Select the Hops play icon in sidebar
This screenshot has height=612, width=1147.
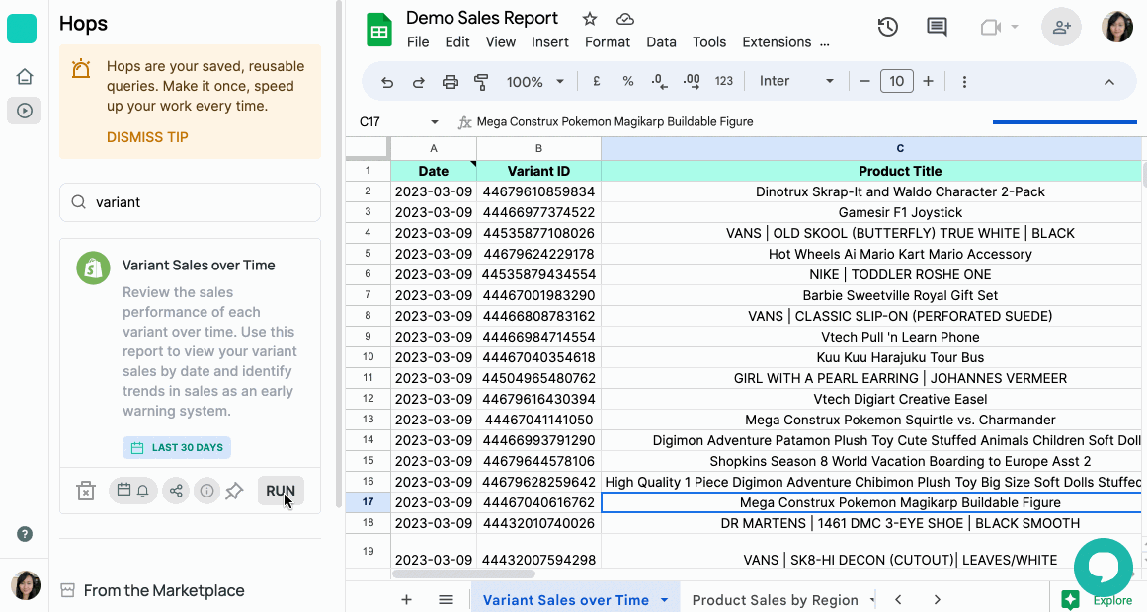24,111
